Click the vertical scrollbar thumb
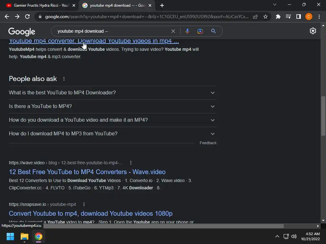The width and height of the screenshot is (326, 244). [x=323, y=116]
